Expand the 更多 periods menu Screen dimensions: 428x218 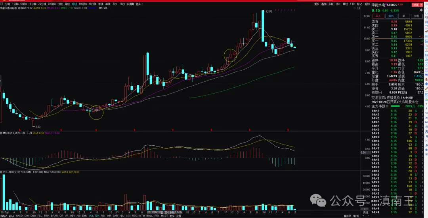point(139,4)
